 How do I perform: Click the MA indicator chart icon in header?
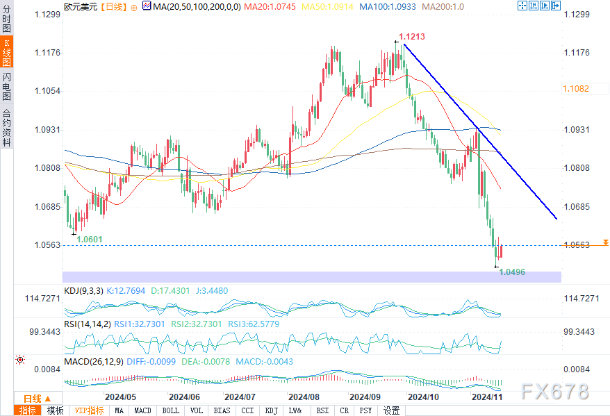(x=147, y=6)
